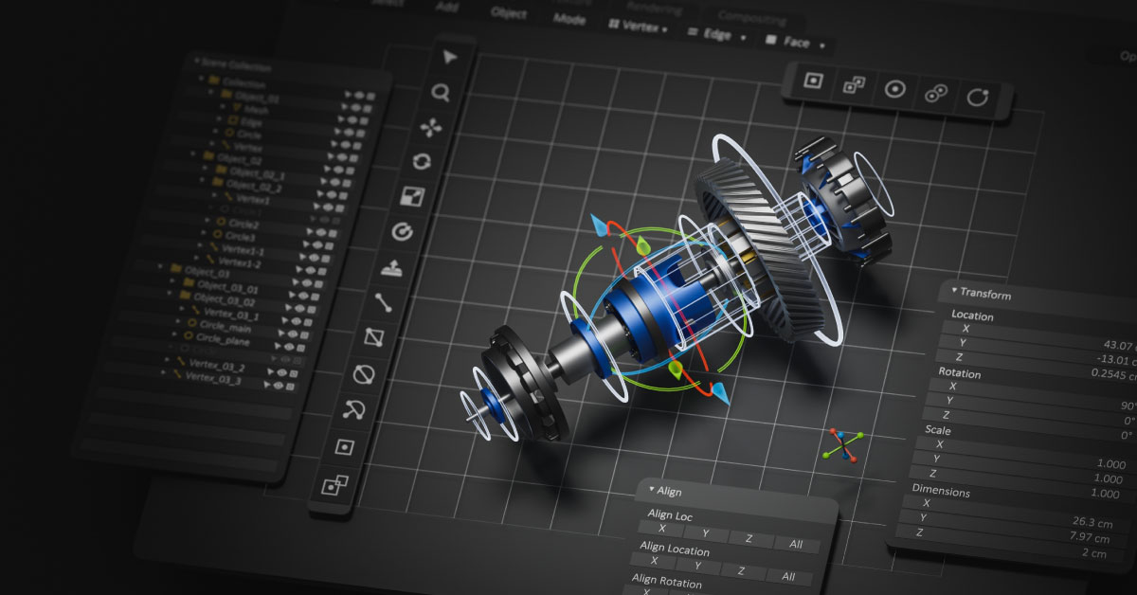Viewport: 1137px width, 595px height.
Task: Toggle visibility eye for Object_01
Action: click(359, 95)
